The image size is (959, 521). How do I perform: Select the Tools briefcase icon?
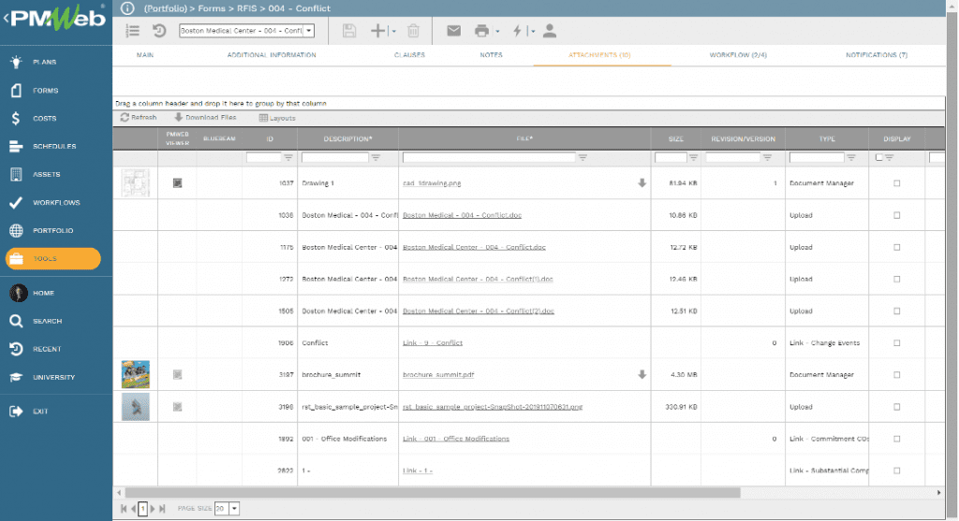pos(16,259)
